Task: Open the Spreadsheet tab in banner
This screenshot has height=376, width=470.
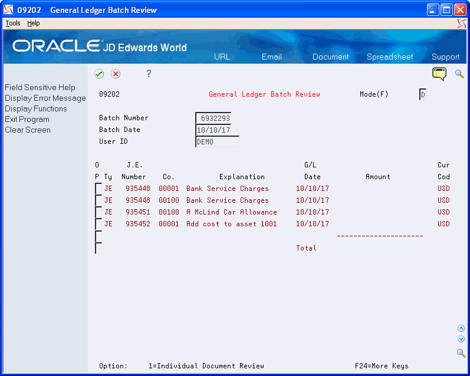Action: tap(390, 57)
